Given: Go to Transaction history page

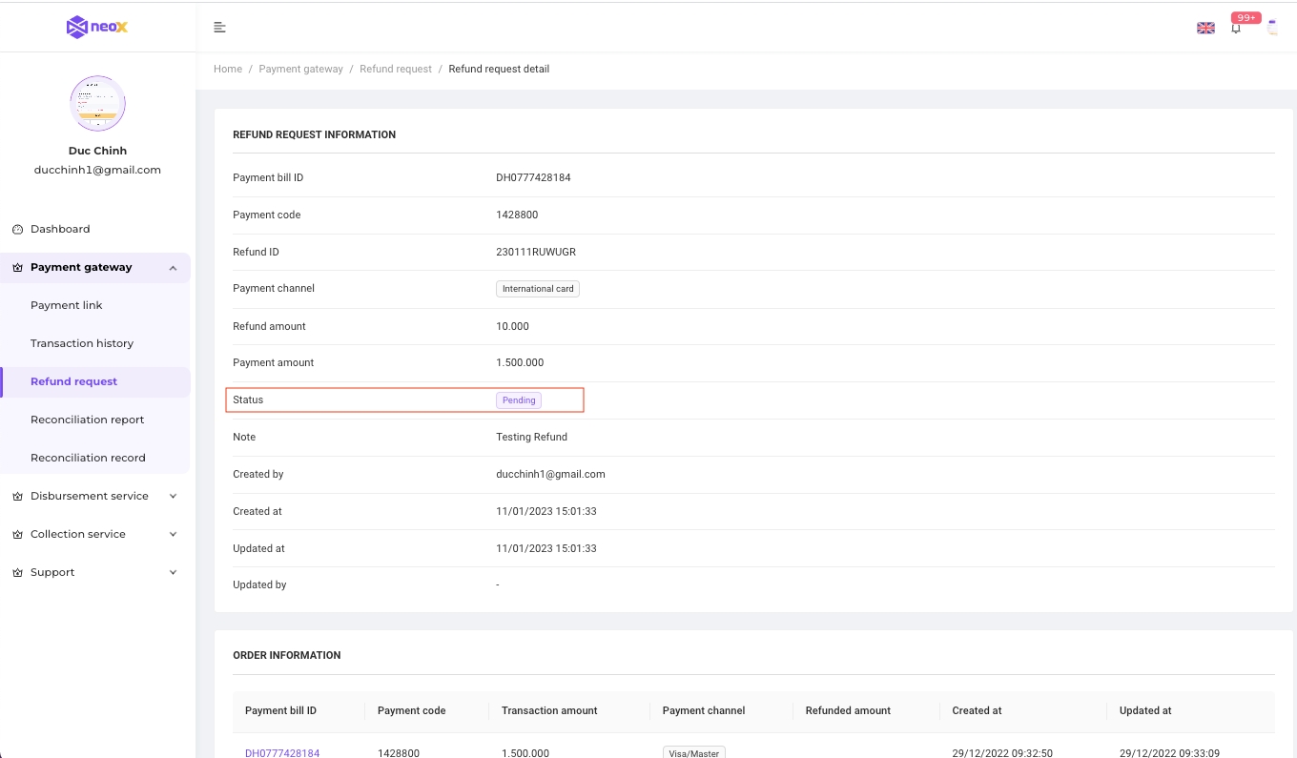Looking at the screenshot, I should 82,343.
